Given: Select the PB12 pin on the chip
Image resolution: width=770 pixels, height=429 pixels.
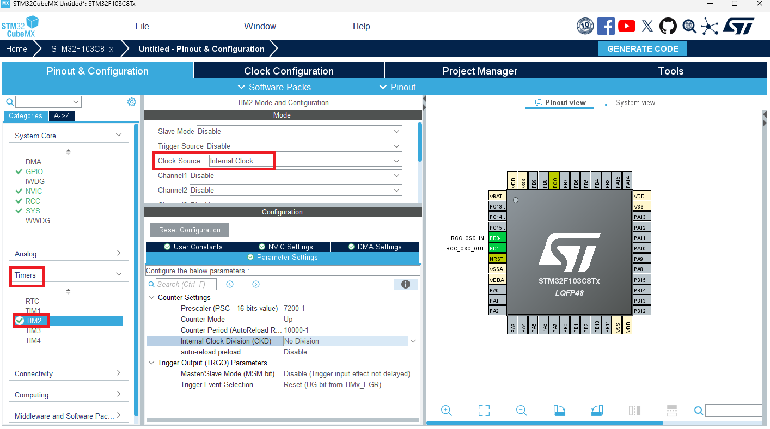Looking at the screenshot, I should click(641, 311).
